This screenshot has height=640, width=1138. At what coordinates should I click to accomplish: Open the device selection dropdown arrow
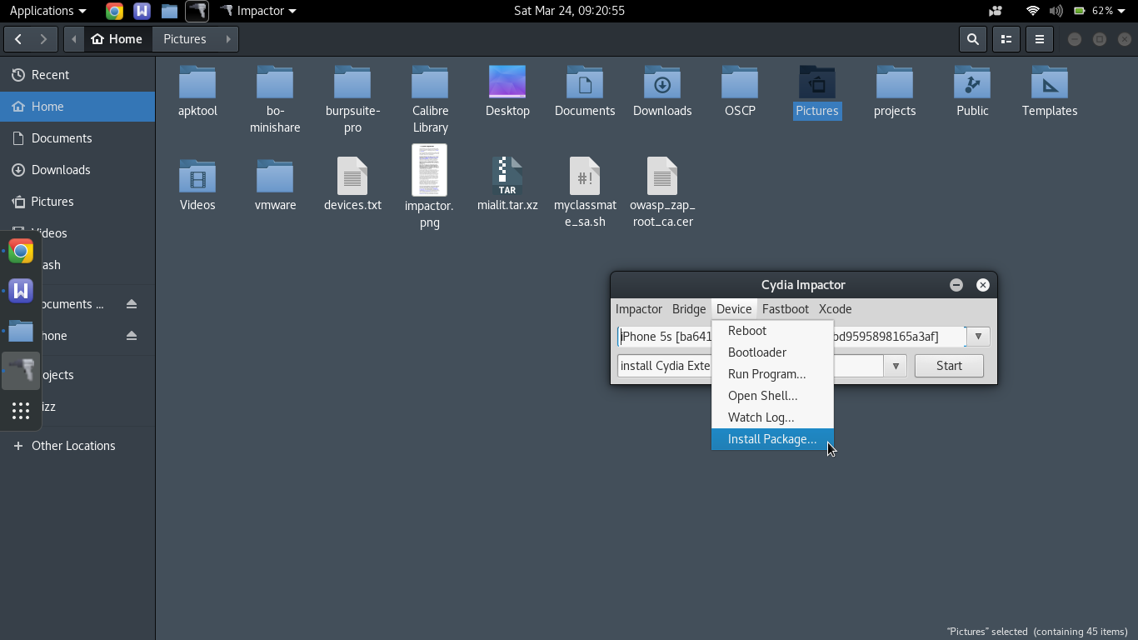(978, 337)
